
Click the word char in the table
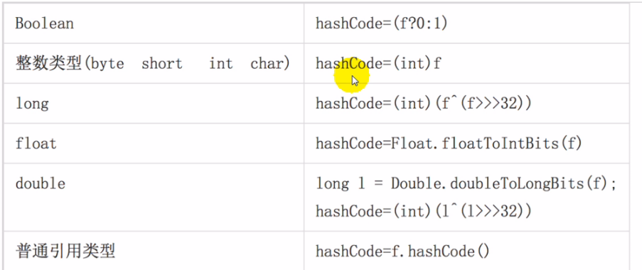(270, 64)
